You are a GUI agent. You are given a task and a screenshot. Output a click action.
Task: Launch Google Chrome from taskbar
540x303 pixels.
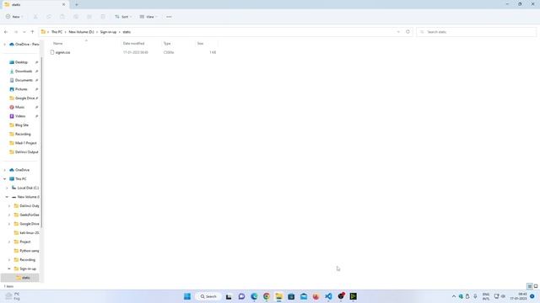click(267, 296)
